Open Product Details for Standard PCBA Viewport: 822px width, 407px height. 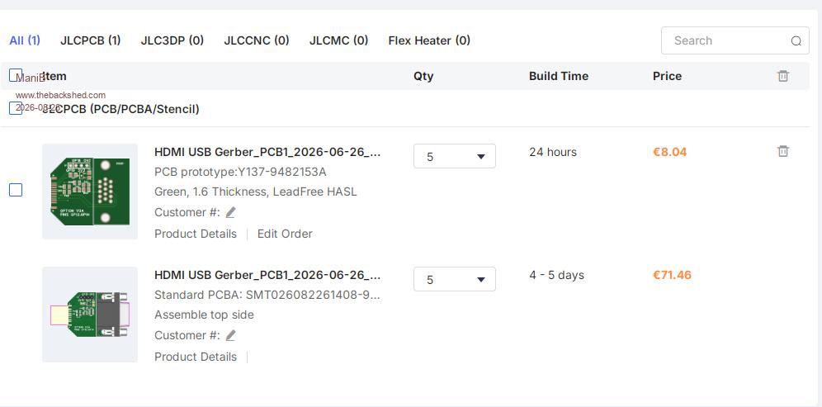[196, 357]
